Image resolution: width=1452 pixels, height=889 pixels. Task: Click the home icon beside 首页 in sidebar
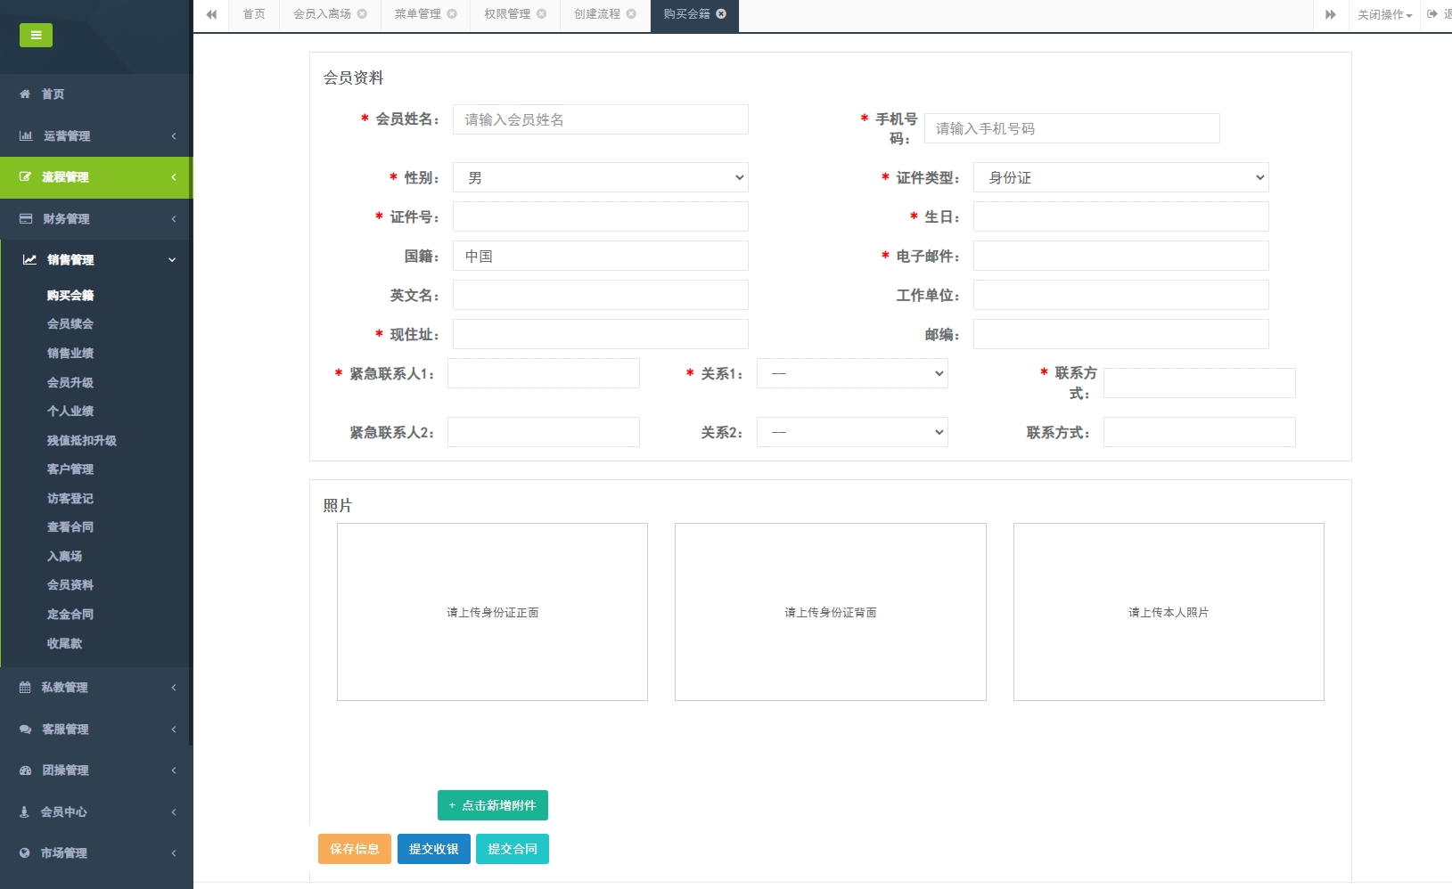25,94
